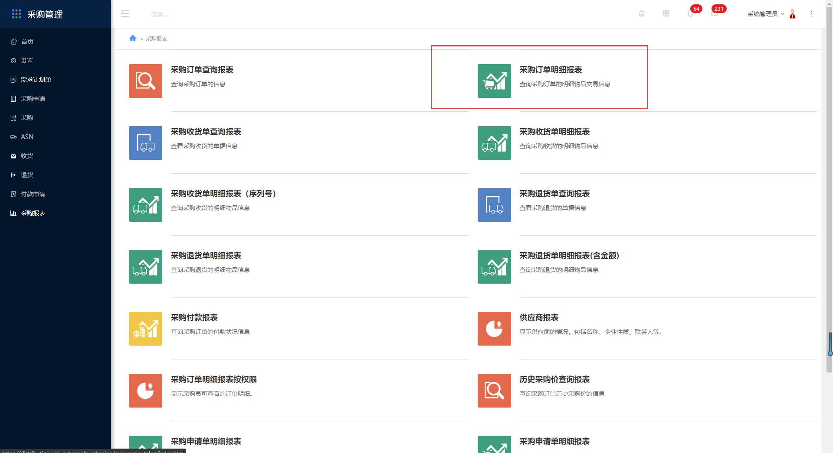Click the 采购退货单查询报表 title

click(x=554, y=194)
